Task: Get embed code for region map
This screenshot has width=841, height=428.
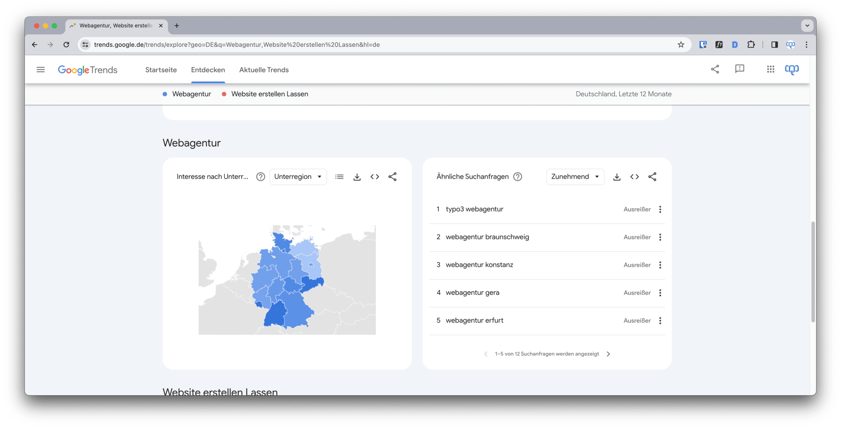Action: click(x=375, y=177)
